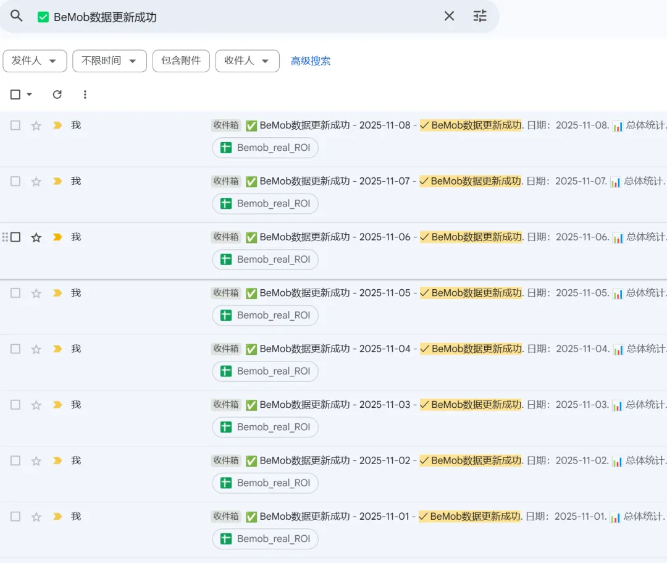Toggle the 包含附件 filter chip
This screenshot has height=563, width=667.
click(x=181, y=61)
